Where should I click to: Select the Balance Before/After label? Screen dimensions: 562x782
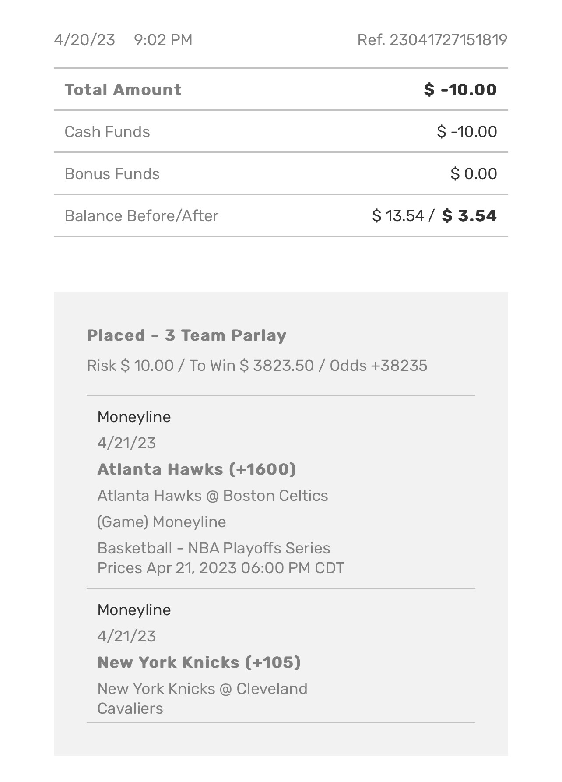[141, 216]
